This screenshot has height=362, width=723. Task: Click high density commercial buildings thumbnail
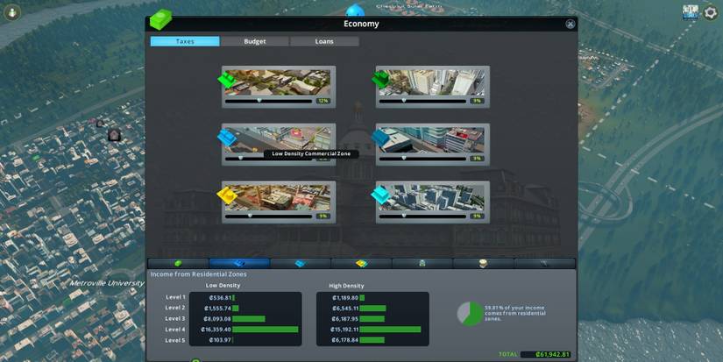(x=431, y=140)
